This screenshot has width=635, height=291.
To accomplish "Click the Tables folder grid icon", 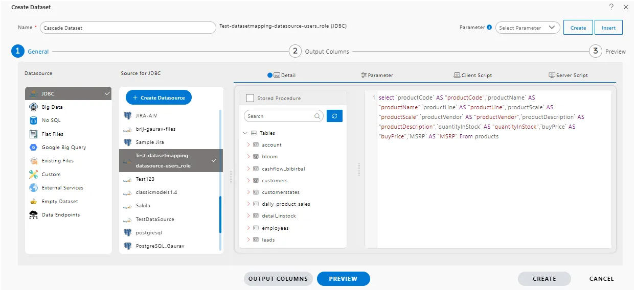I will tap(254, 133).
